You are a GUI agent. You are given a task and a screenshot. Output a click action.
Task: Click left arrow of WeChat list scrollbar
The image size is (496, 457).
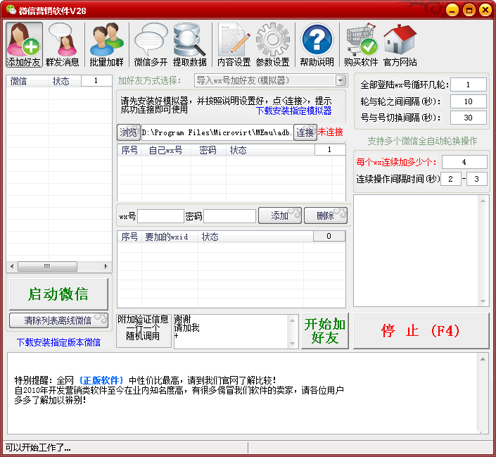pyautogui.click(x=12, y=266)
